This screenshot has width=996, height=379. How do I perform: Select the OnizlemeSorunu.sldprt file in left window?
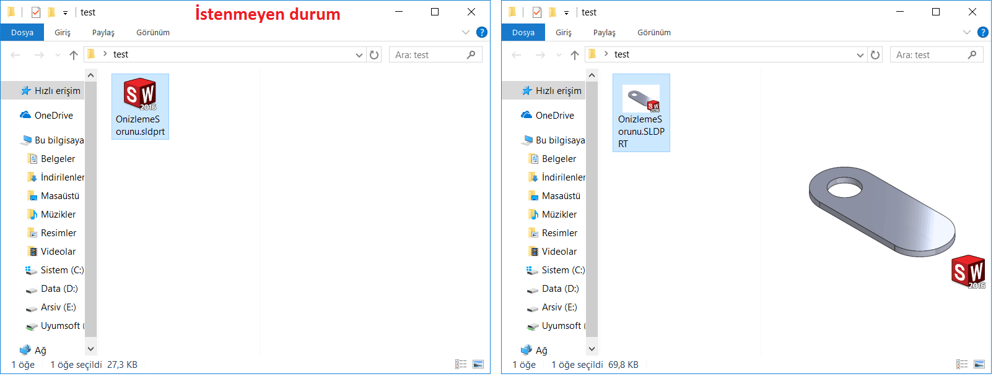click(140, 106)
